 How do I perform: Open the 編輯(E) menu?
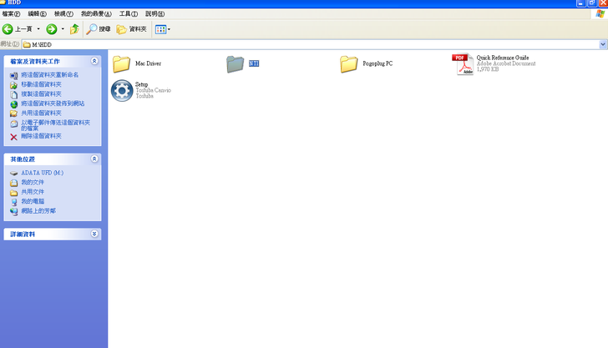[x=37, y=14]
